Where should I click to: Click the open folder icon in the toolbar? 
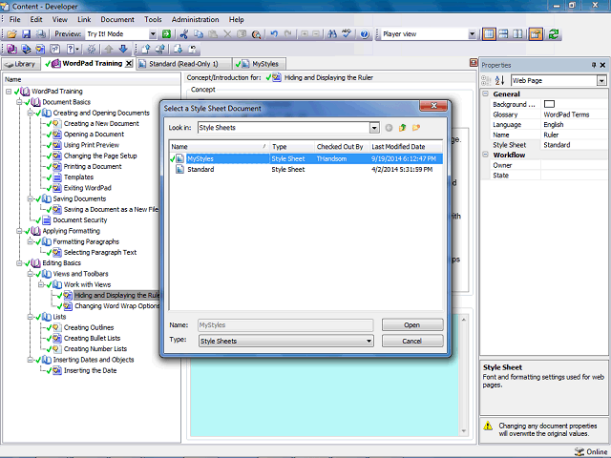[x=11, y=34]
